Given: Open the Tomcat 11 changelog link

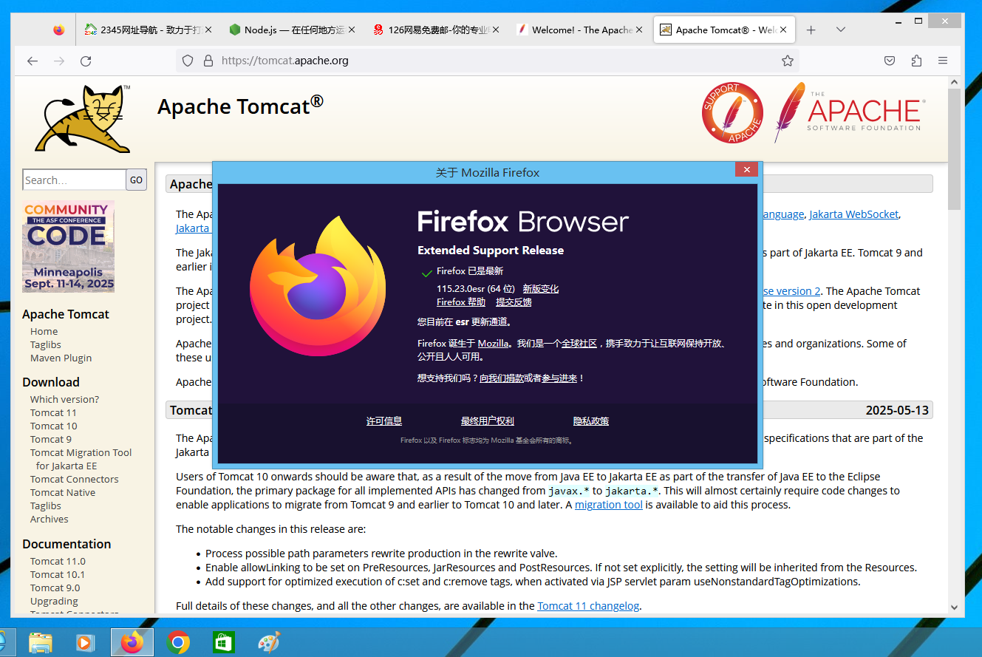Looking at the screenshot, I should (588, 606).
